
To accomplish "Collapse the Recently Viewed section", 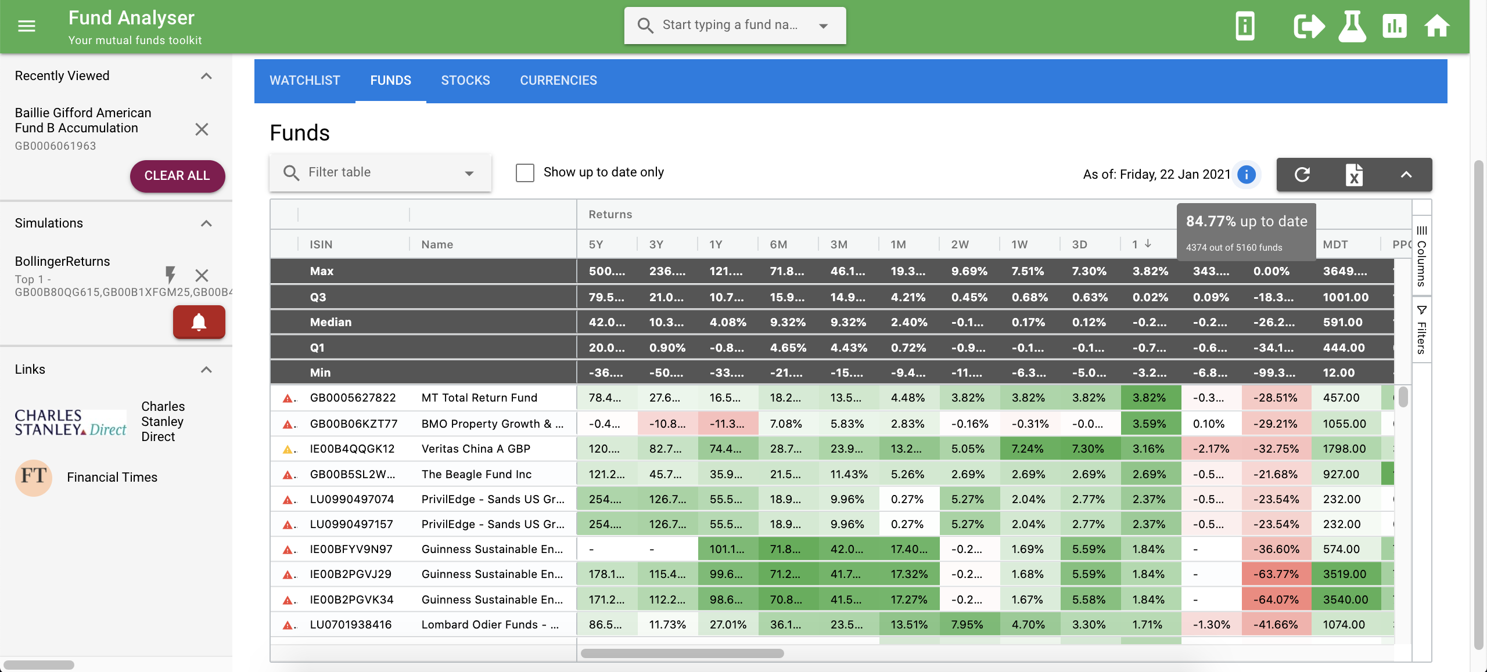I will click(x=206, y=76).
